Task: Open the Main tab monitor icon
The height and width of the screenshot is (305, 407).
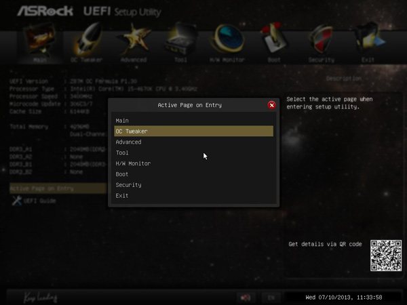Action: 40,39
